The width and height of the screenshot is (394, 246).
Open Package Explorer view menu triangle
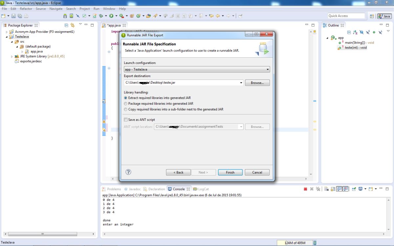[x=80, y=24]
